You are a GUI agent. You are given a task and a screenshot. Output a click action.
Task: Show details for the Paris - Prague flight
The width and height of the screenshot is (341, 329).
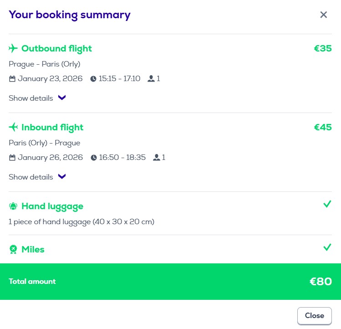[x=31, y=177]
